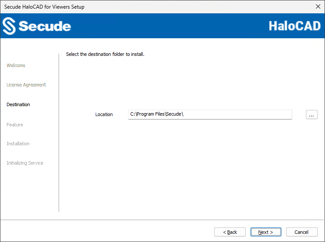Proceed with the Next button
Viewport: 325px width, 242px height.
pos(266,232)
